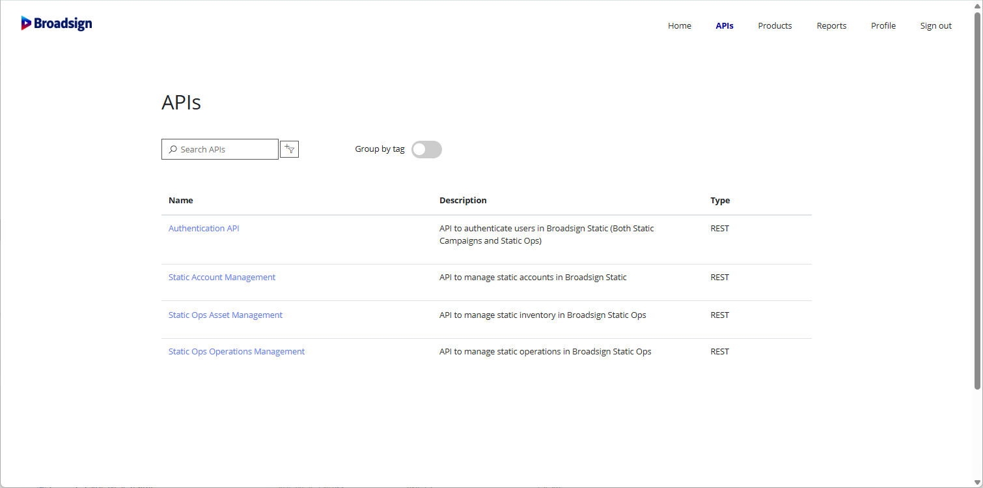Click the Description column header
Image resolution: width=983 pixels, height=488 pixels.
coord(463,201)
